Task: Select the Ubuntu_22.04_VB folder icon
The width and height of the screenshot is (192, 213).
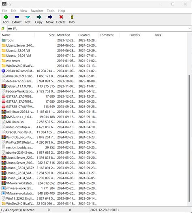Action: point(4,51)
